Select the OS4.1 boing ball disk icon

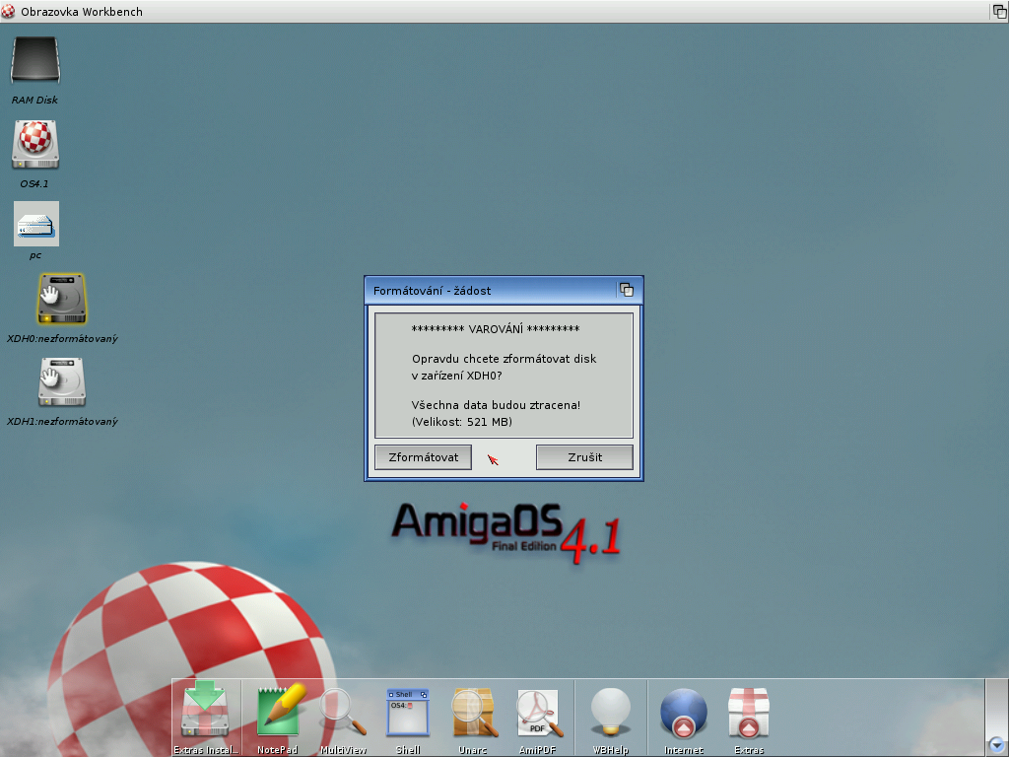coord(35,144)
